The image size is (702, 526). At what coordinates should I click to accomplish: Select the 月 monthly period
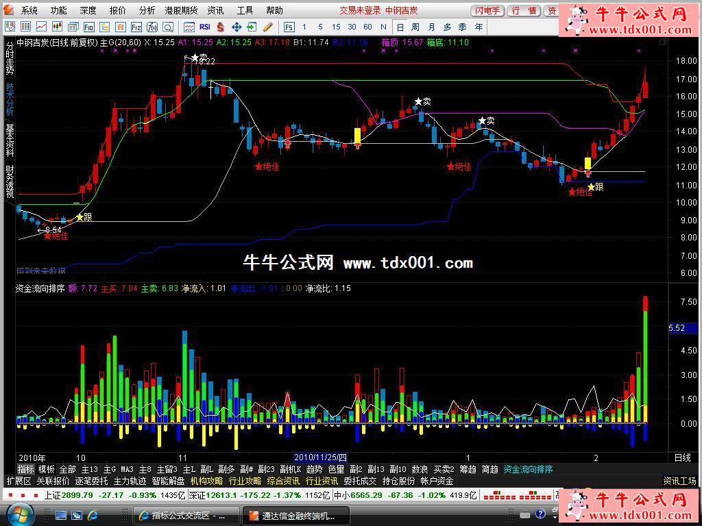pyautogui.click(x=431, y=27)
